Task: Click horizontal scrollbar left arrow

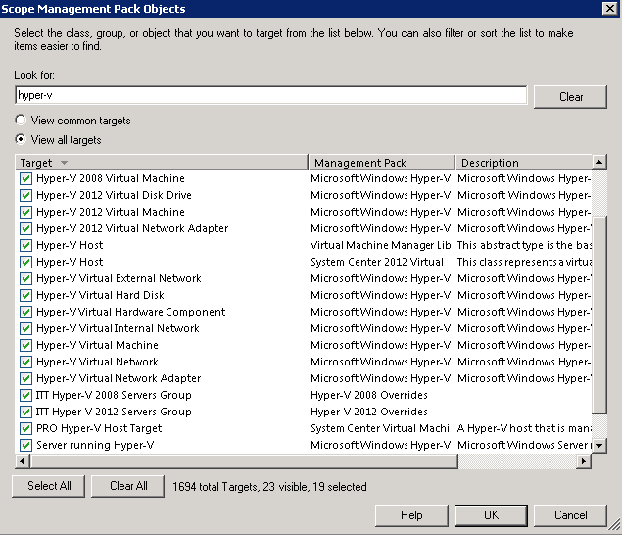Action: [x=23, y=462]
